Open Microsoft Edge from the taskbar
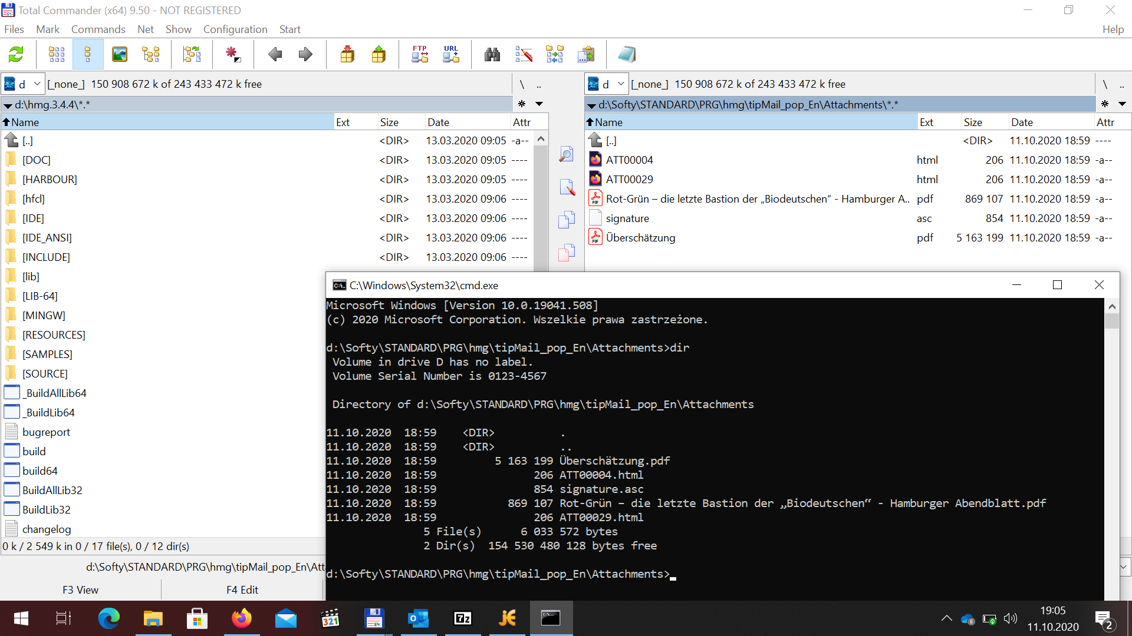 [x=108, y=618]
